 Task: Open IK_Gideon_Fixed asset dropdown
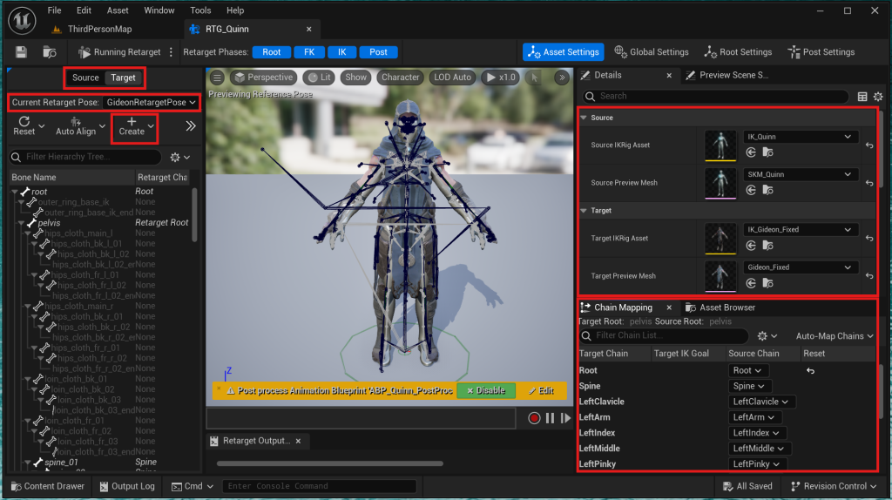(x=800, y=229)
